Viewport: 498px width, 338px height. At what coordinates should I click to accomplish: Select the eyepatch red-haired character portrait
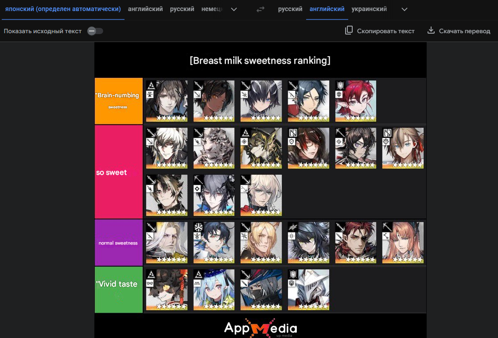pyautogui.click(x=356, y=242)
